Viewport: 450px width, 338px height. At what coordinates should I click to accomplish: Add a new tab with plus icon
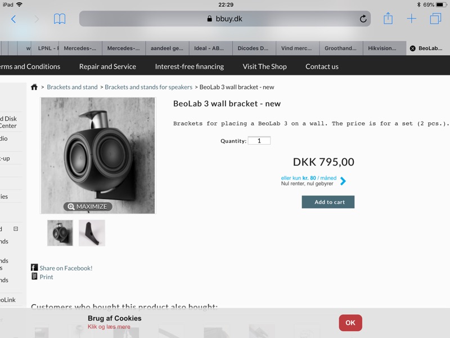pyautogui.click(x=412, y=19)
